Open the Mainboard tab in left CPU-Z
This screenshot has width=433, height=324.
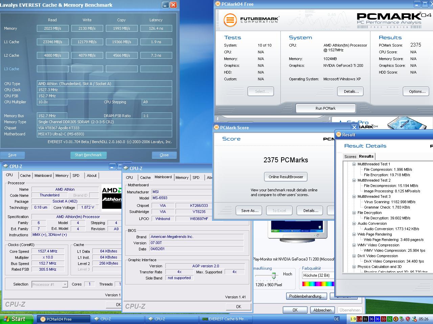click(43, 175)
